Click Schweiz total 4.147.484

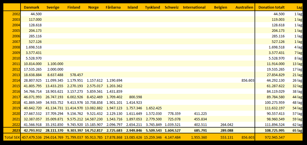172,137
